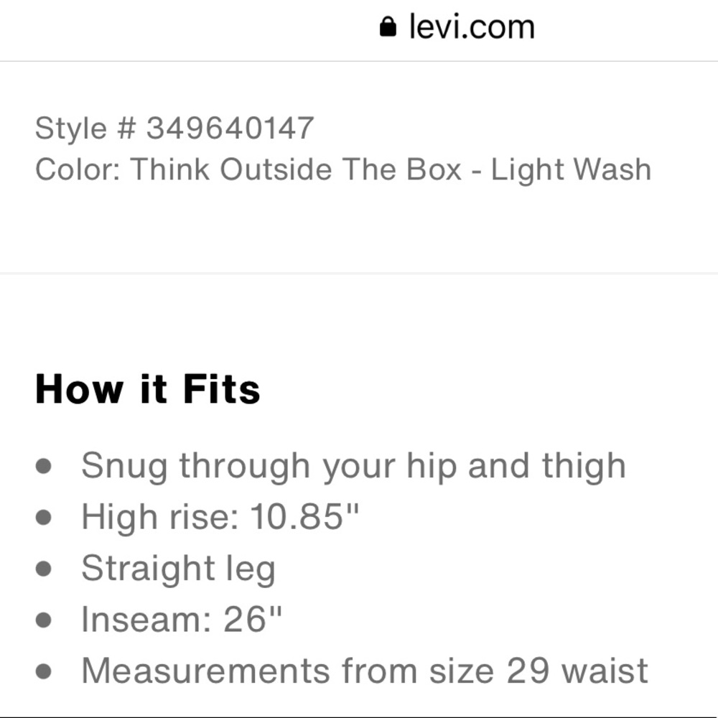The height and width of the screenshot is (718, 718).
Task: Click Light Wash in the color description
Action: click(571, 169)
